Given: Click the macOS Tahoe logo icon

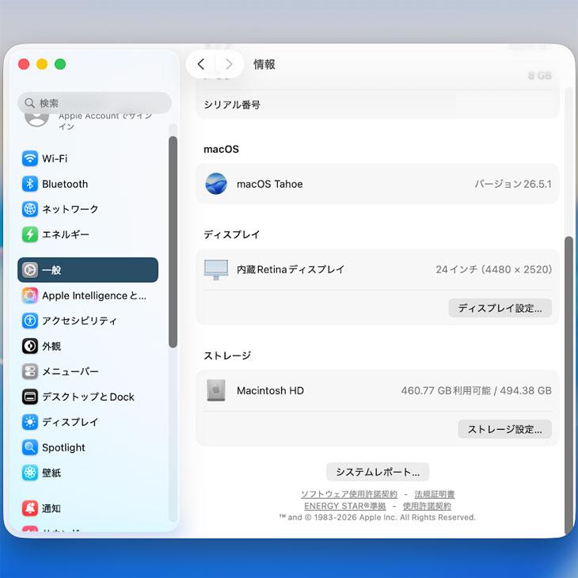Looking at the screenshot, I should pos(216,184).
